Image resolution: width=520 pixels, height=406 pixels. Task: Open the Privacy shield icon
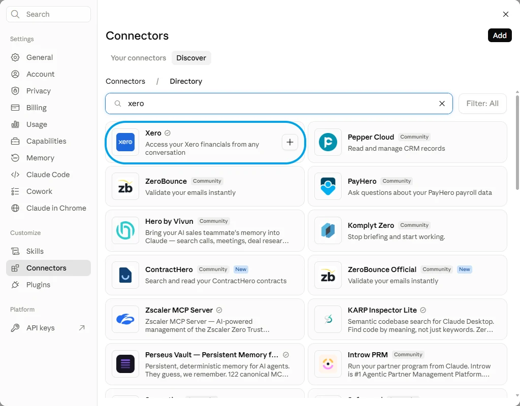15,91
